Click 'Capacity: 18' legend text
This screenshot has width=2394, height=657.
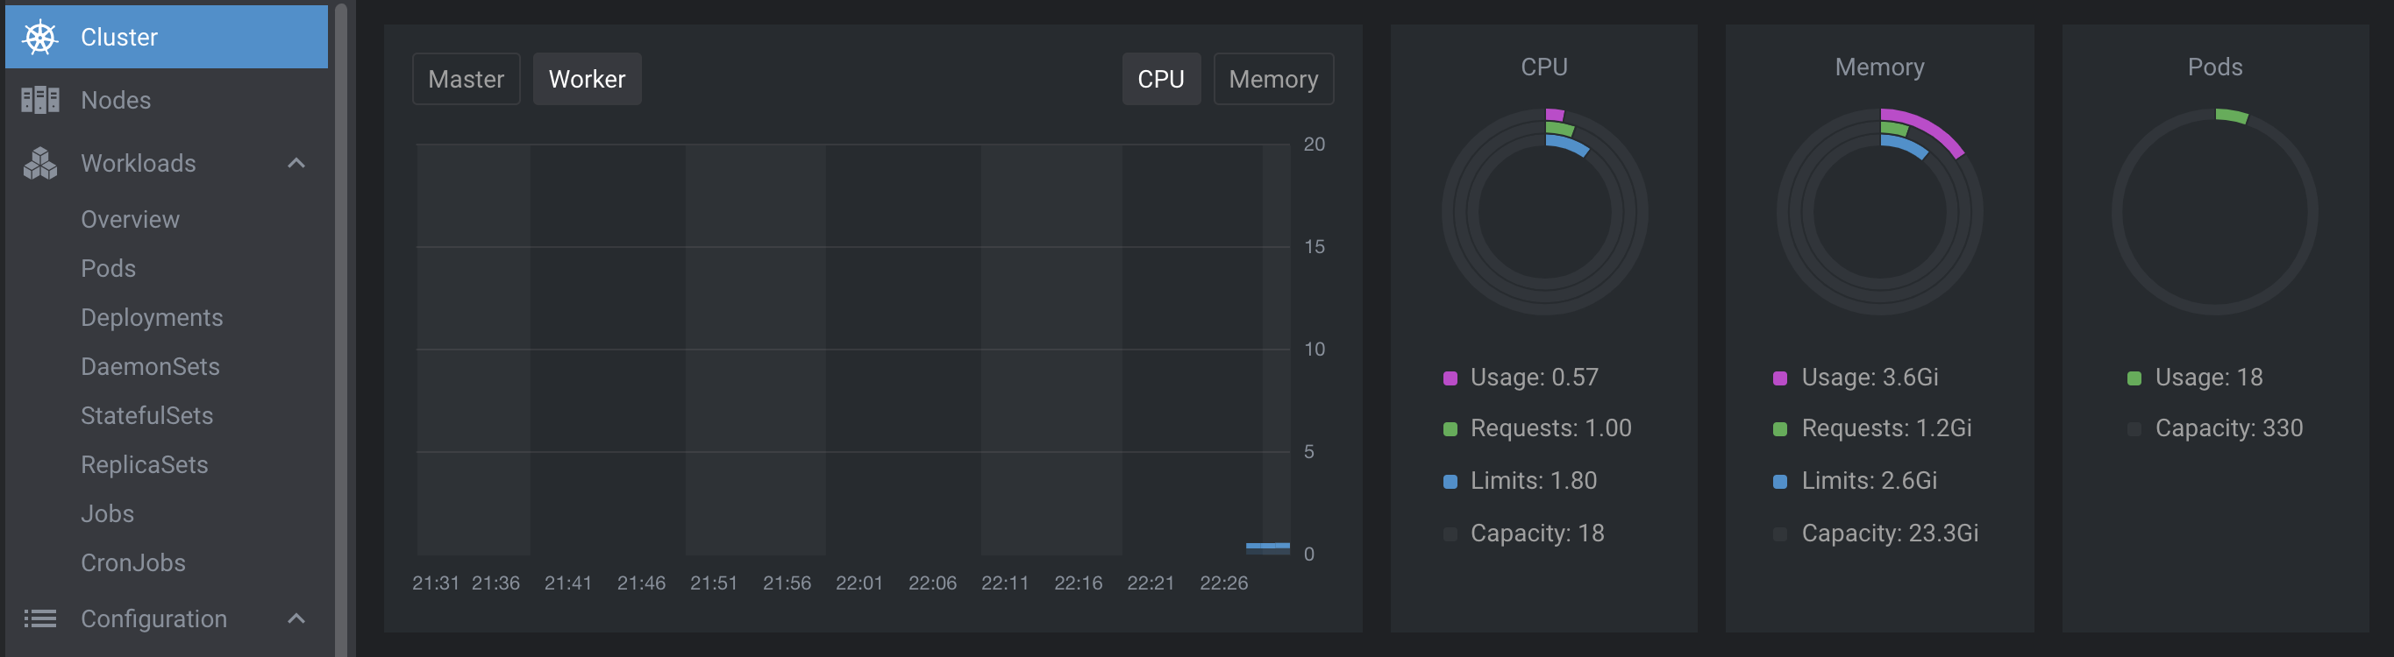coord(1537,533)
